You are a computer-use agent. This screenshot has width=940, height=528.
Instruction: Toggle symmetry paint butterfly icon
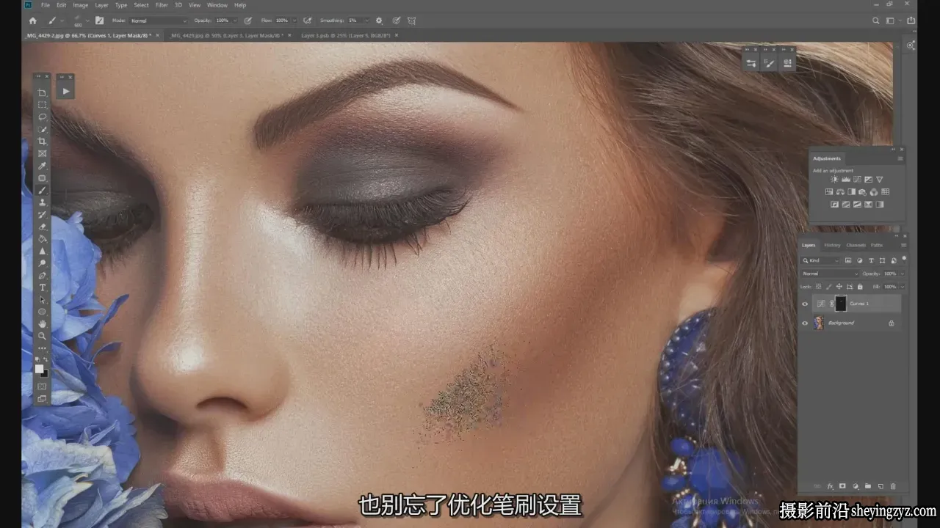point(412,21)
